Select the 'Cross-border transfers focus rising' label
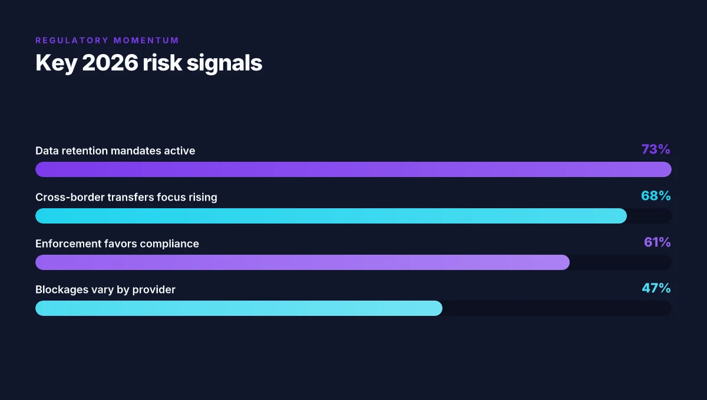Image resolution: width=707 pixels, height=400 pixels. (126, 197)
